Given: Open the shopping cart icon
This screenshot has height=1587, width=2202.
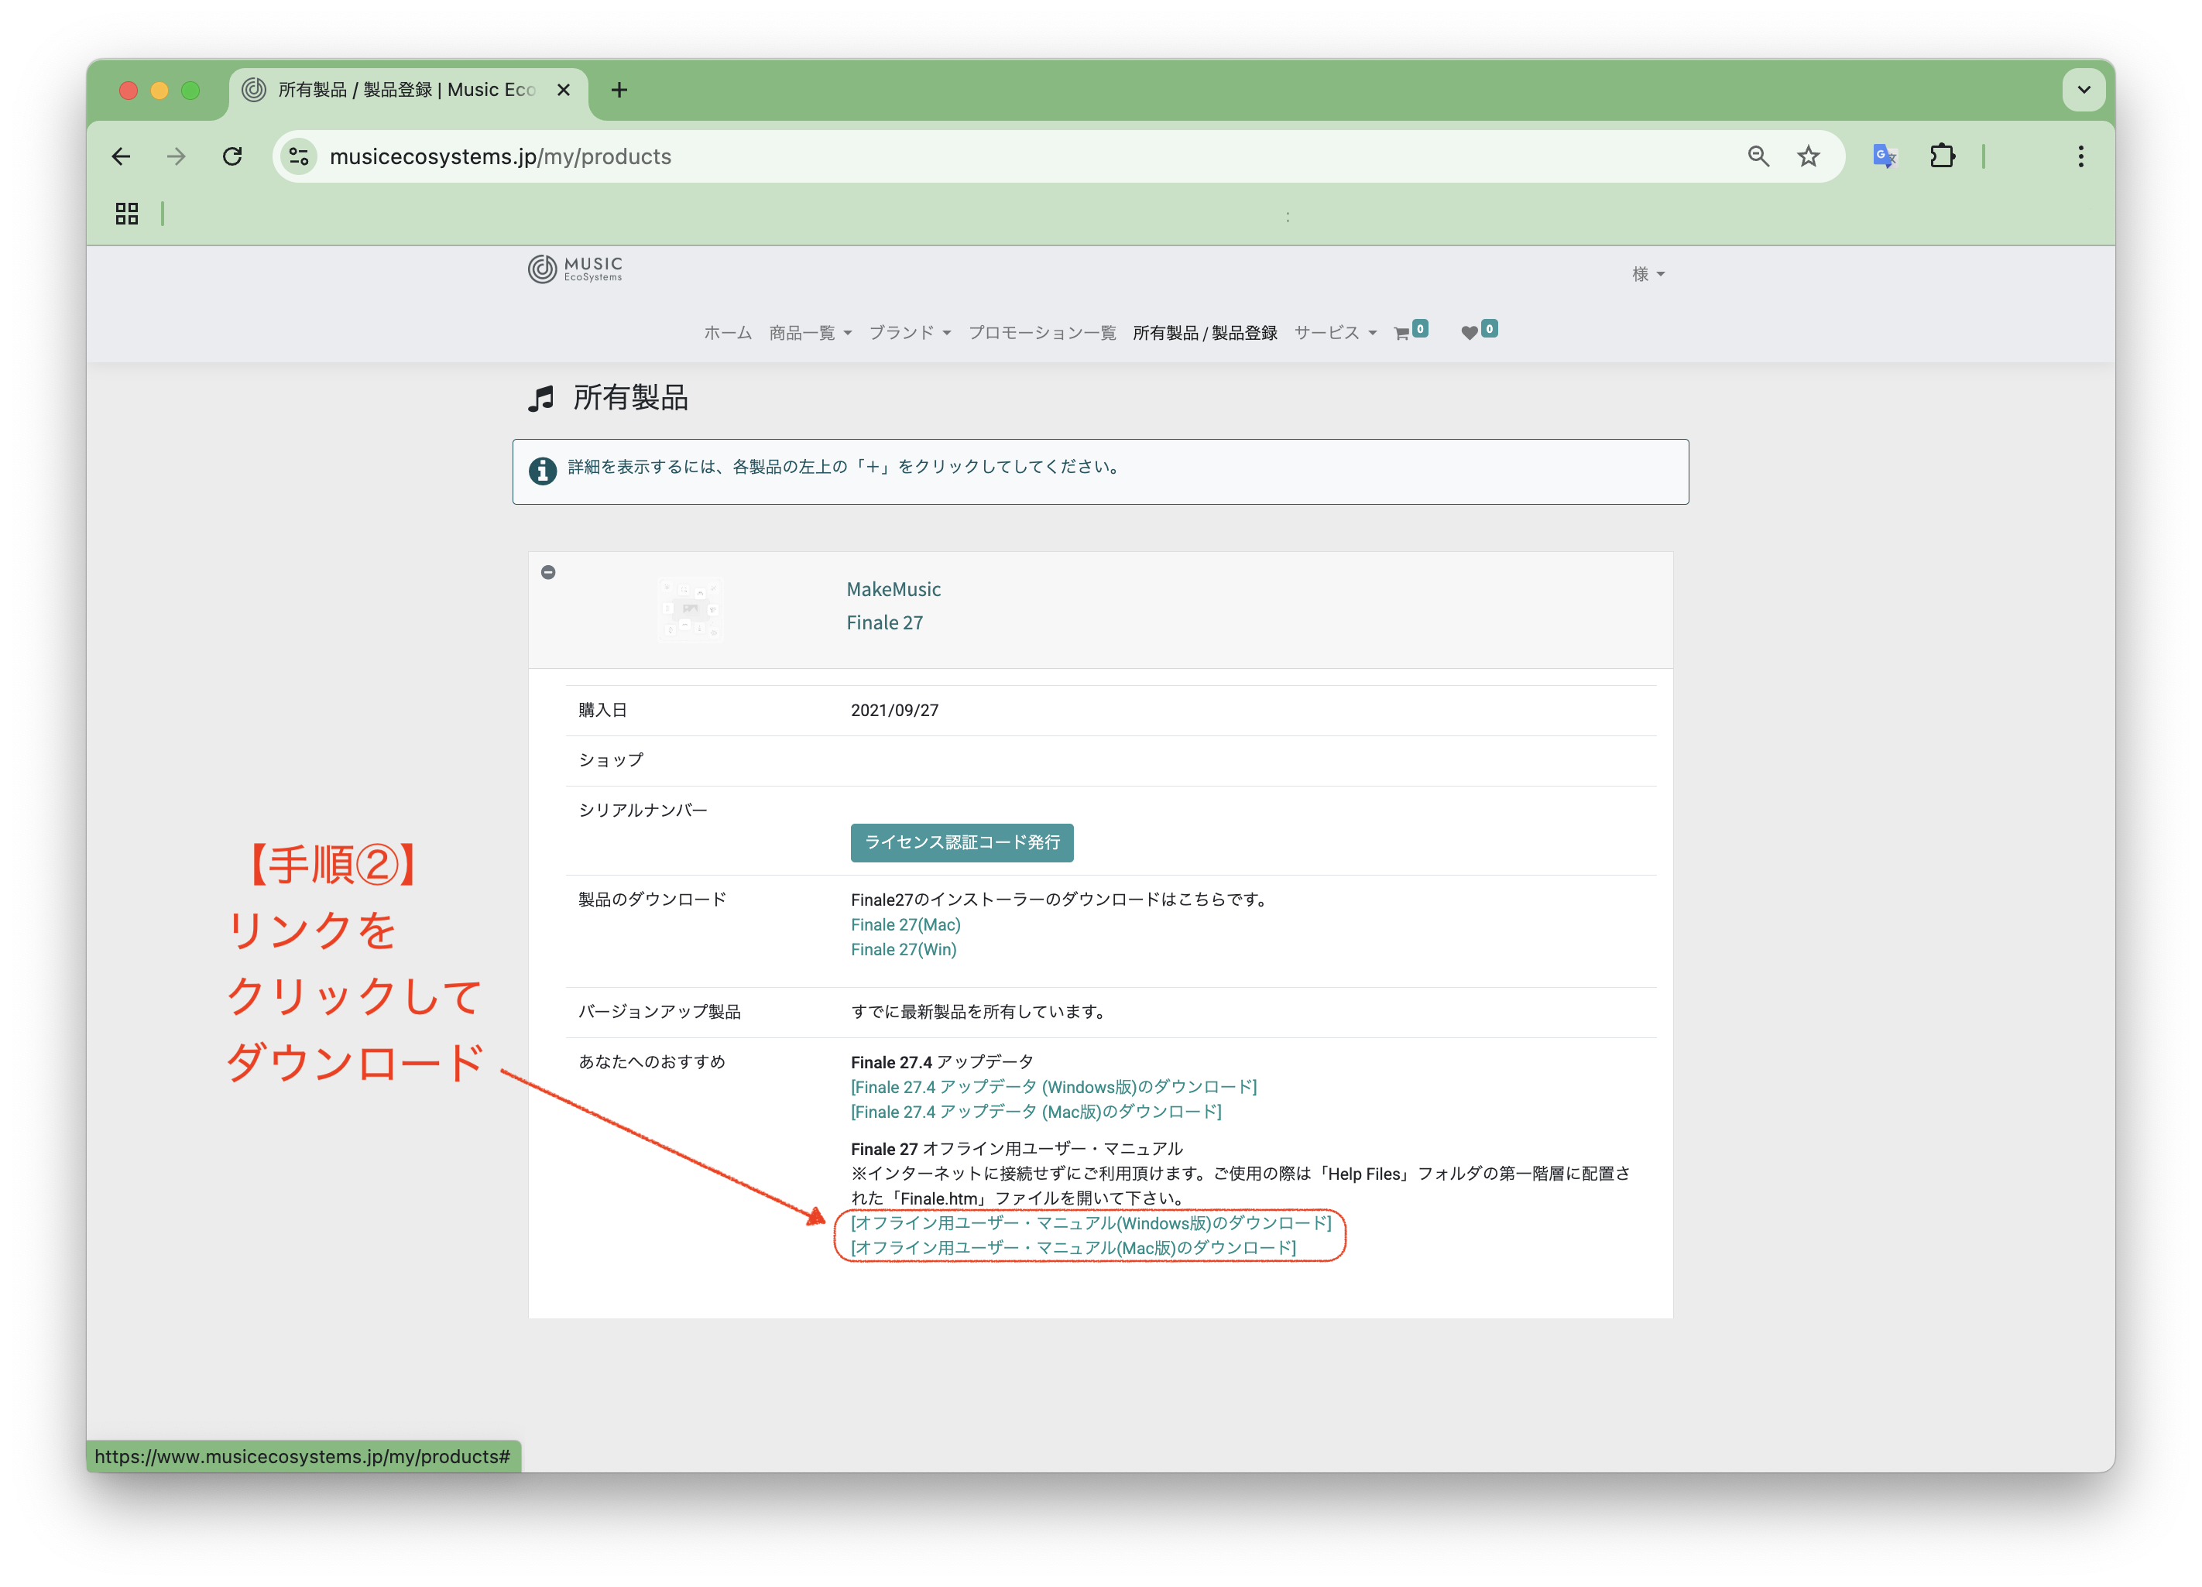Looking at the screenshot, I should point(1411,331).
